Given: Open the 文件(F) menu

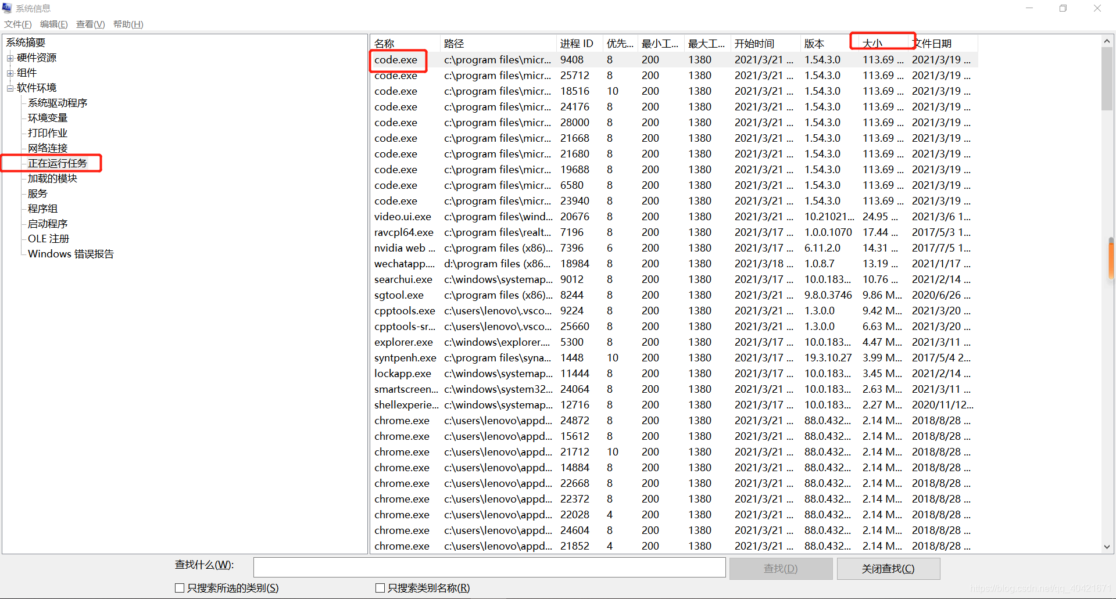Looking at the screenshot, I should coord(17,24).
